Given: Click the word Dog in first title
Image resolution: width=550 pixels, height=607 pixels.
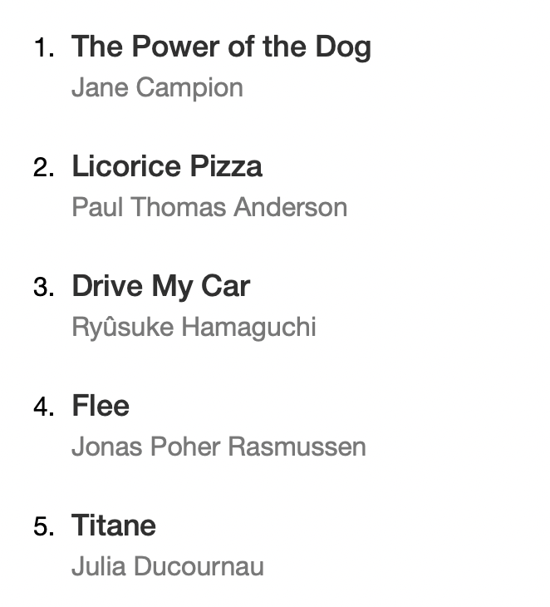Looking at the screenshot, I should pyautogui.click(x=342, y=47).
